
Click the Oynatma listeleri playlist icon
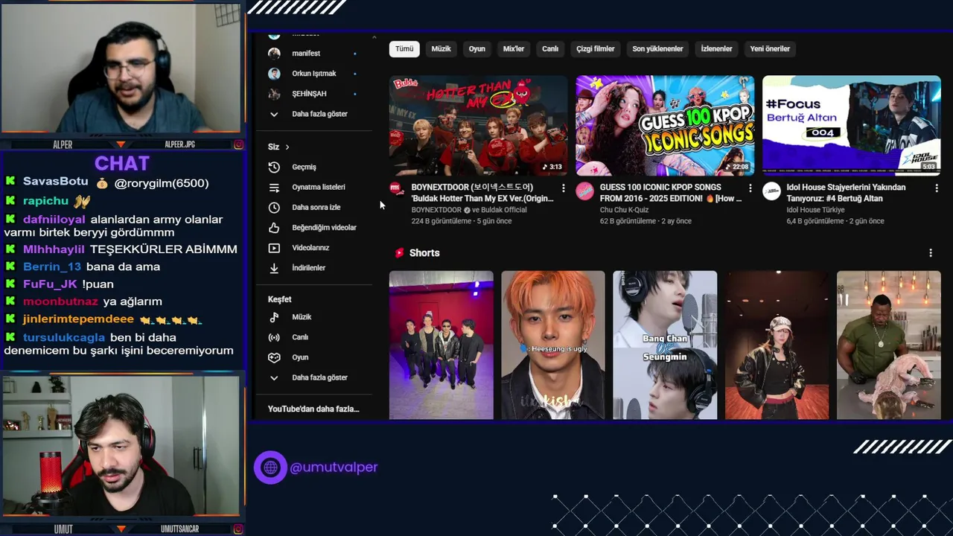coord(274,187)
